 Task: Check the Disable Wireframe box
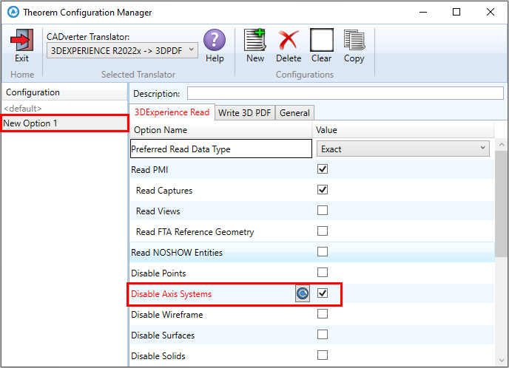tap(323, 314)
